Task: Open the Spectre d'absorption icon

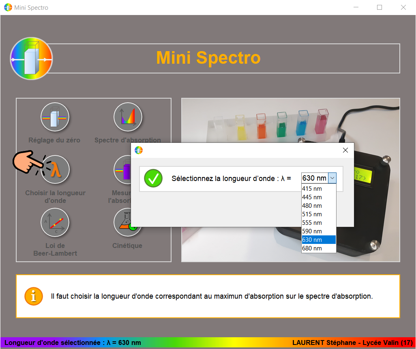Action: (x=128, y=117)
